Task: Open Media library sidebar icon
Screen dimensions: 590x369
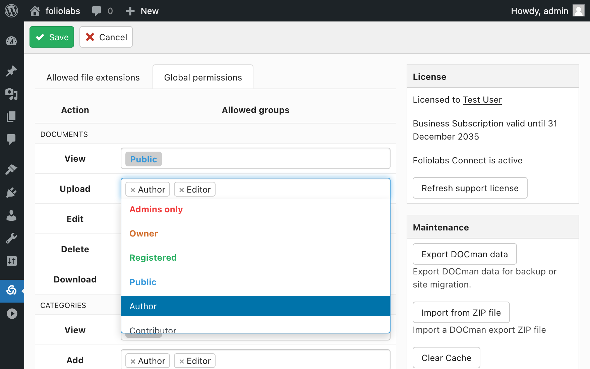Action: coord(11,94)
